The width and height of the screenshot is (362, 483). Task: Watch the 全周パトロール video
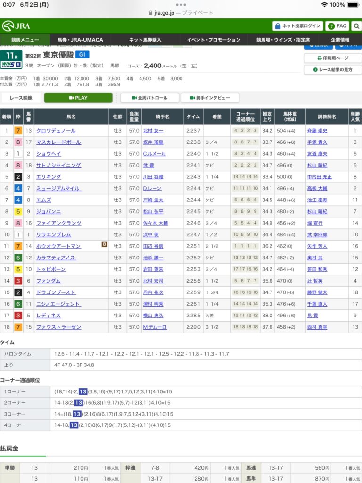point(150,98)
